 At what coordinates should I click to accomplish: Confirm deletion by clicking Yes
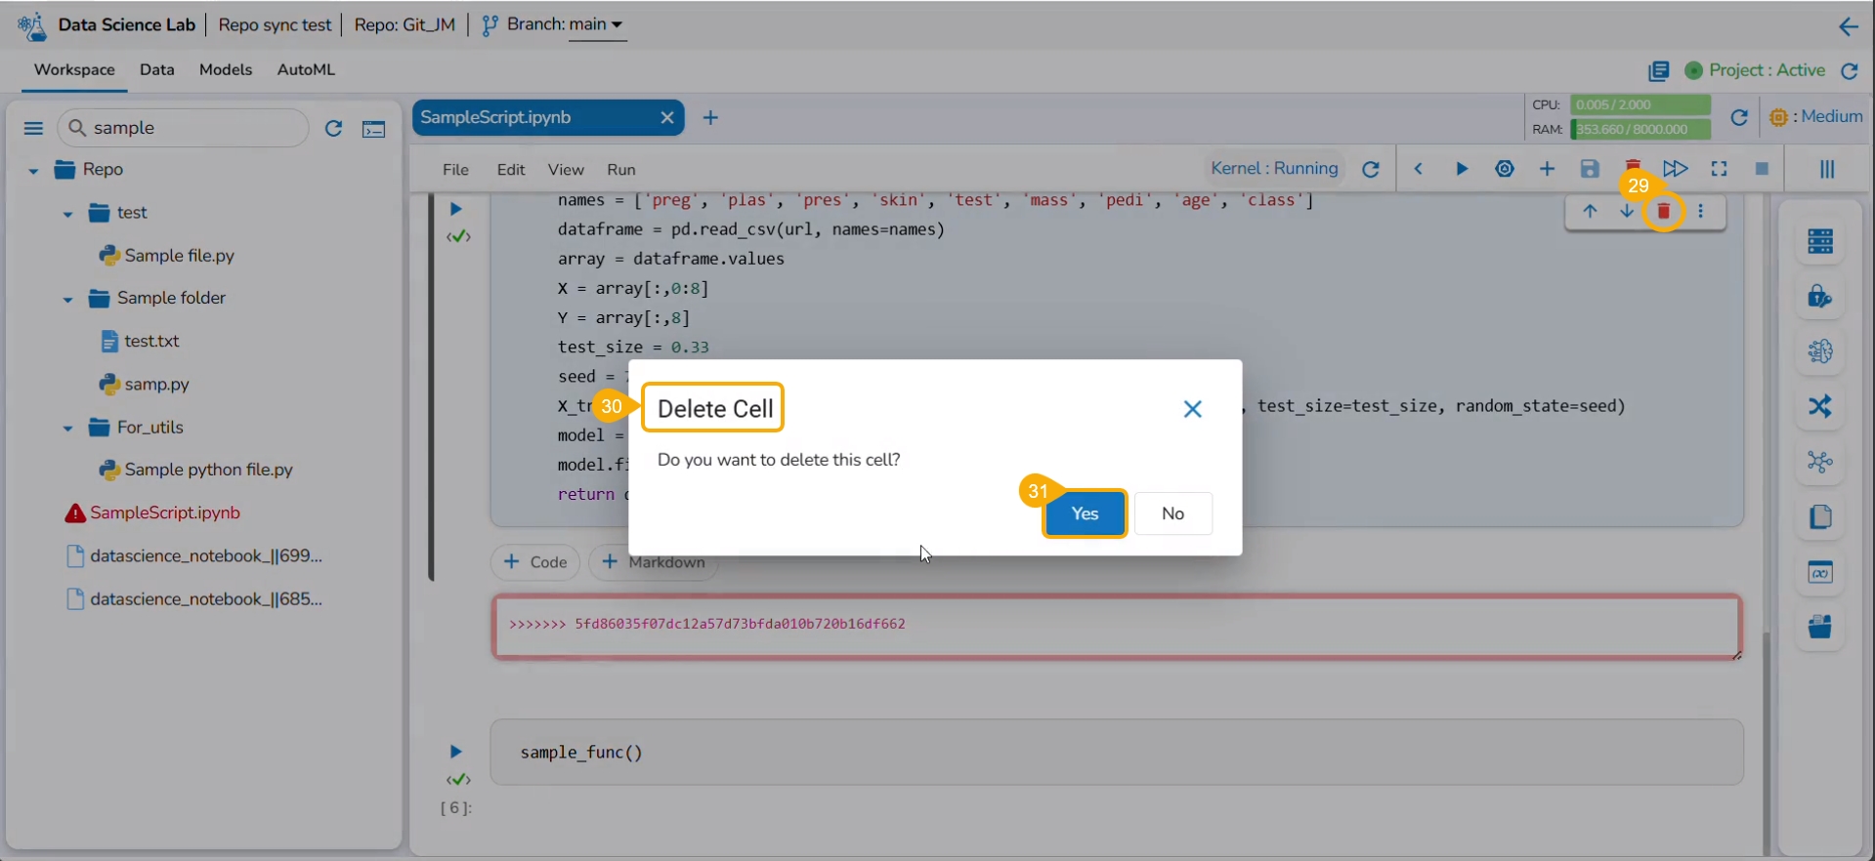[1085, 513]
